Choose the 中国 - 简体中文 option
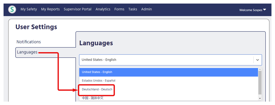This screenshot has width=275, height=105. (169, 98)
